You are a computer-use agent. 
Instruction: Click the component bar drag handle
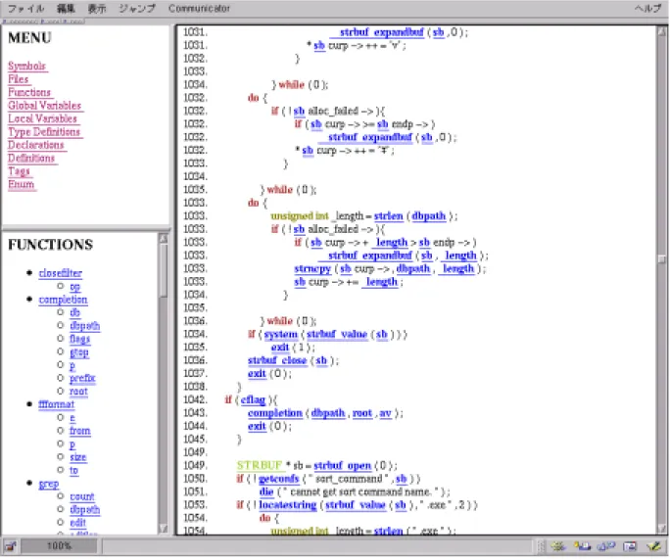point(541,546)
